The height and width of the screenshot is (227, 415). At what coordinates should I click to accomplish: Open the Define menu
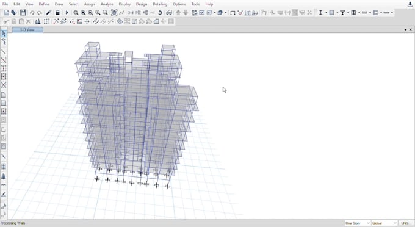pyautogui.click(x=44, y=4)
